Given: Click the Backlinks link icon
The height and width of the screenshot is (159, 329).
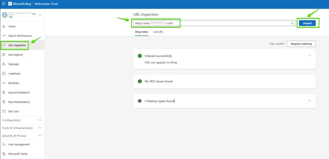Looking at the screenshot, I should (4, 83).
